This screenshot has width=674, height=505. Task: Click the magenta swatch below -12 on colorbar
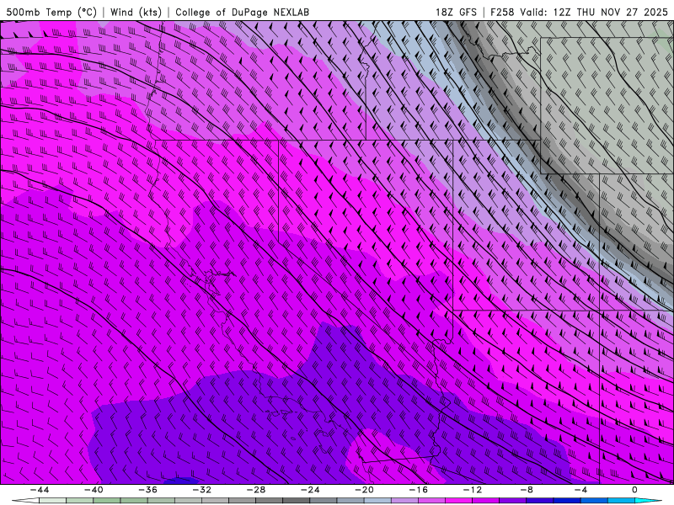click(x=458, y=500)
